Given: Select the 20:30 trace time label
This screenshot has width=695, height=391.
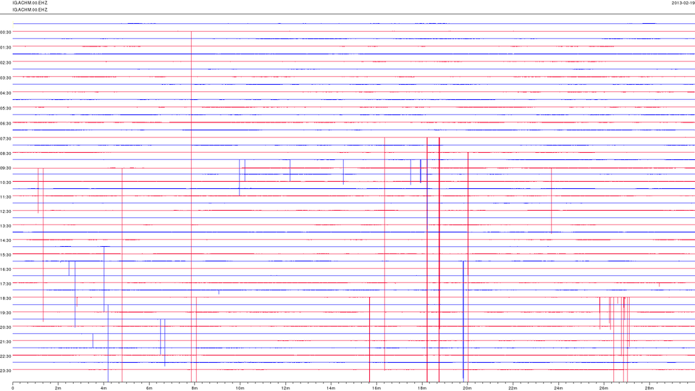Looking at the screenshot, I should 5,327.
